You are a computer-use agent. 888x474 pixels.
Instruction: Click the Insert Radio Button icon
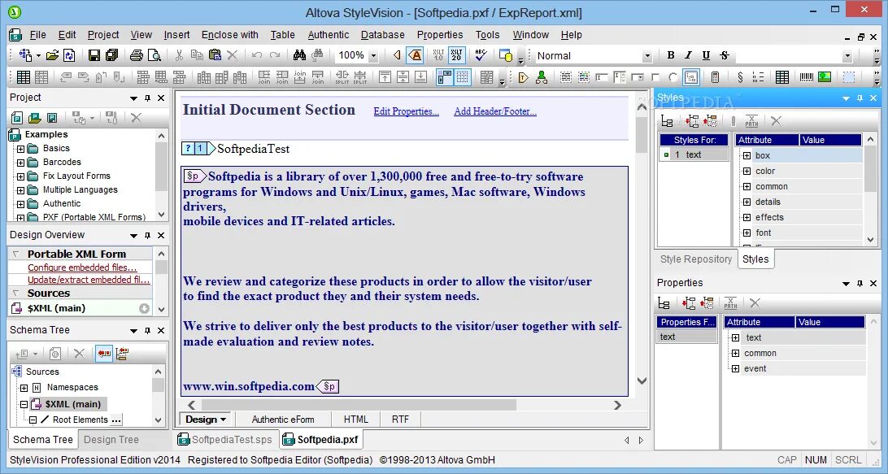click(x=673, y=77)
